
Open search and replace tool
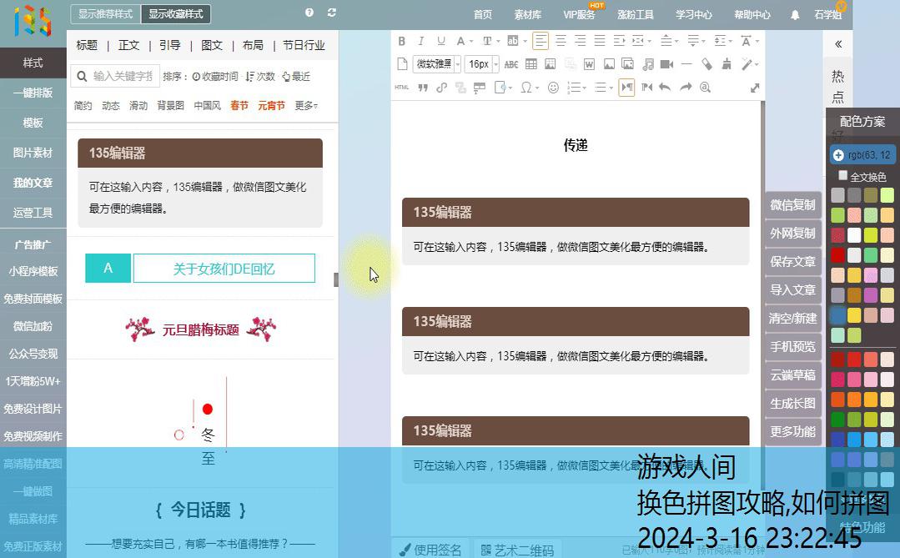(706, 88)
